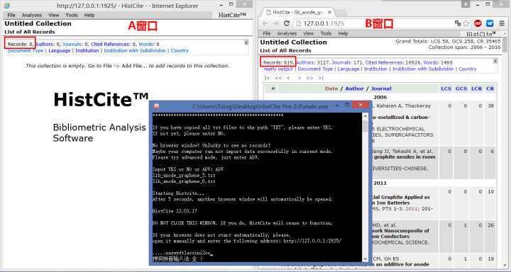511x272 pixels.
Task: Sort by Date column header in window B
Action: pos(331,89)
